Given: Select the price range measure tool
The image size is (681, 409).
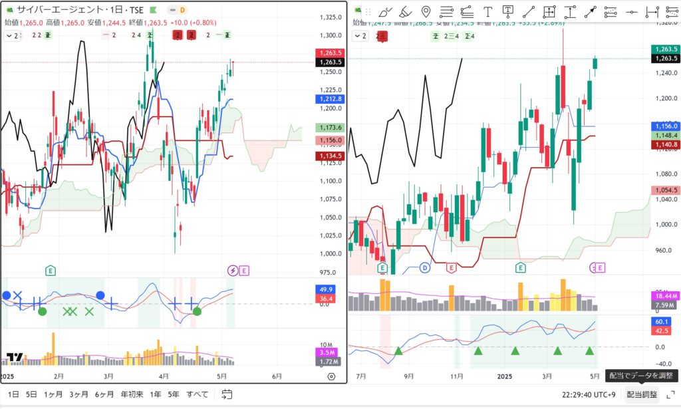Looking at the screenshot, I should (x=570, y=12).
